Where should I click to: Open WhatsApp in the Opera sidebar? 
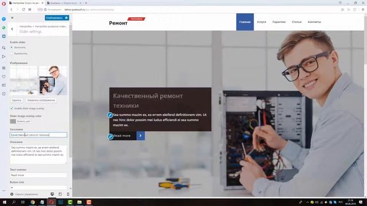pos(4,28)
